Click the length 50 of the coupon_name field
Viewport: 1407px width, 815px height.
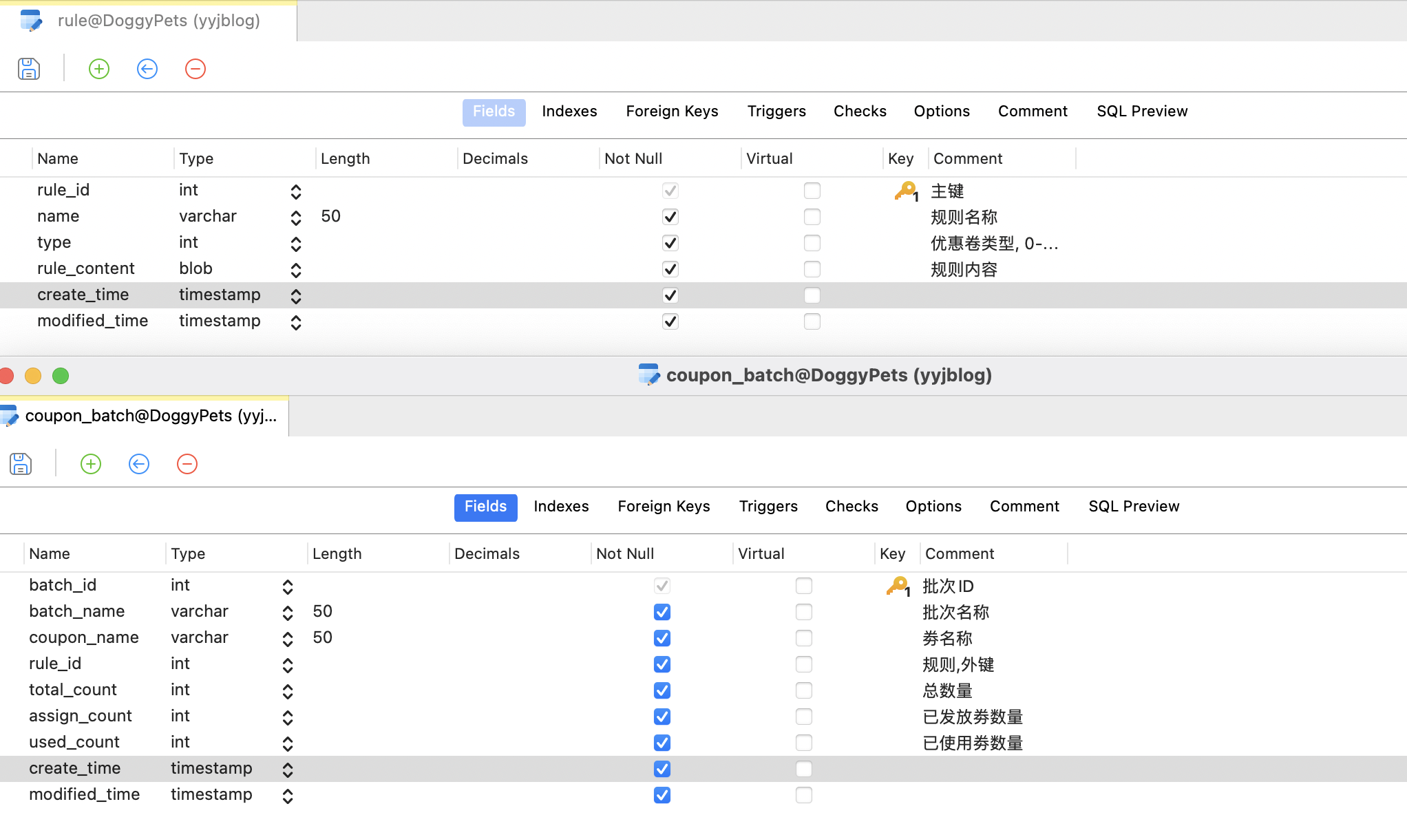pos(322,638)
